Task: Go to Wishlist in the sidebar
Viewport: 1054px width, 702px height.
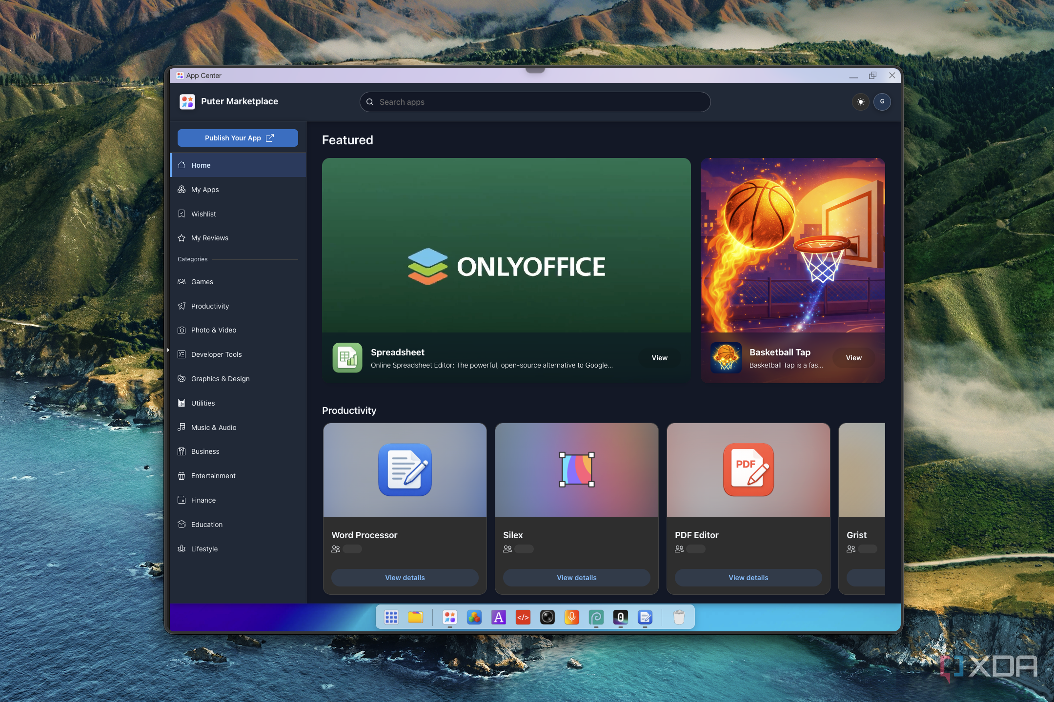Action: [238, 214]
